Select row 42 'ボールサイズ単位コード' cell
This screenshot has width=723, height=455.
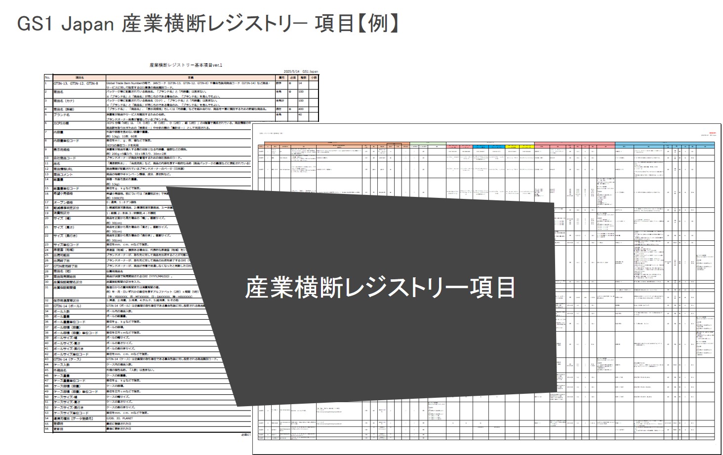pyautogui.click(x=79, y=354)
